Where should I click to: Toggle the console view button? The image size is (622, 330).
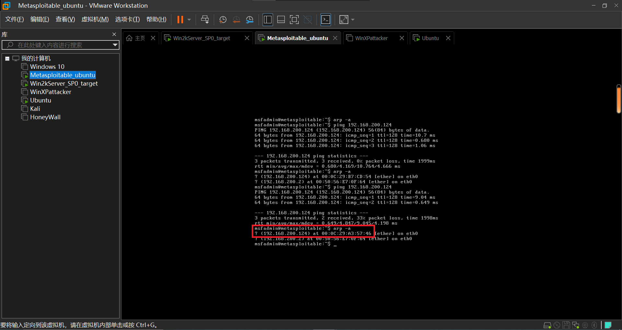point(326,20)
